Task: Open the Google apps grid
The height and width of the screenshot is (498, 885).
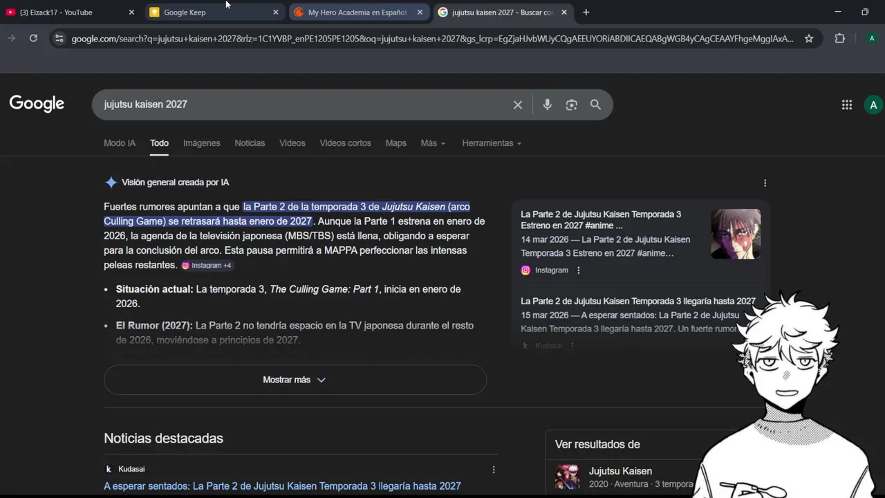Action: [847, 104]
